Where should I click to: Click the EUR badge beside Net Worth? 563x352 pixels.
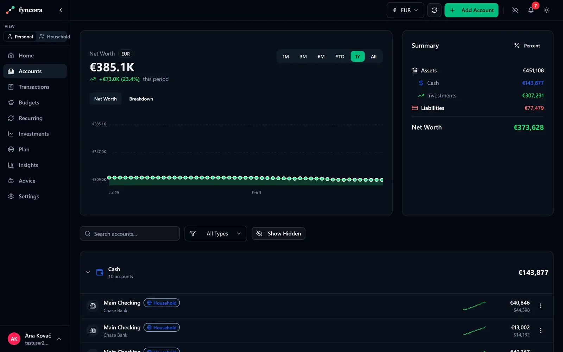[126, 54]
